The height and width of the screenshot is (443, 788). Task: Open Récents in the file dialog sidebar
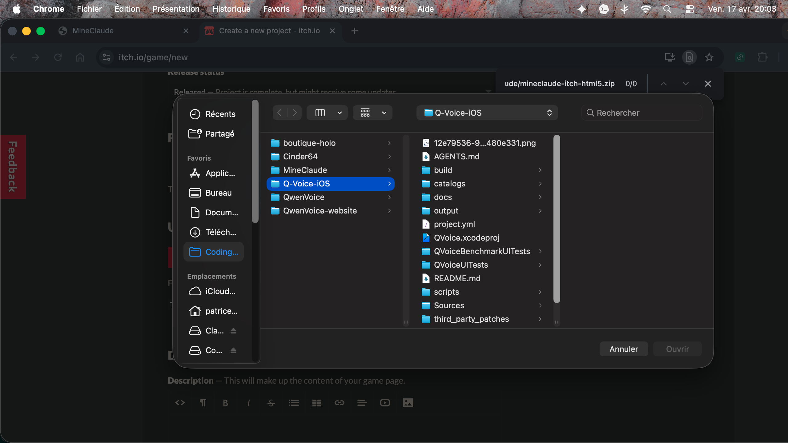[x=213, y=114]
